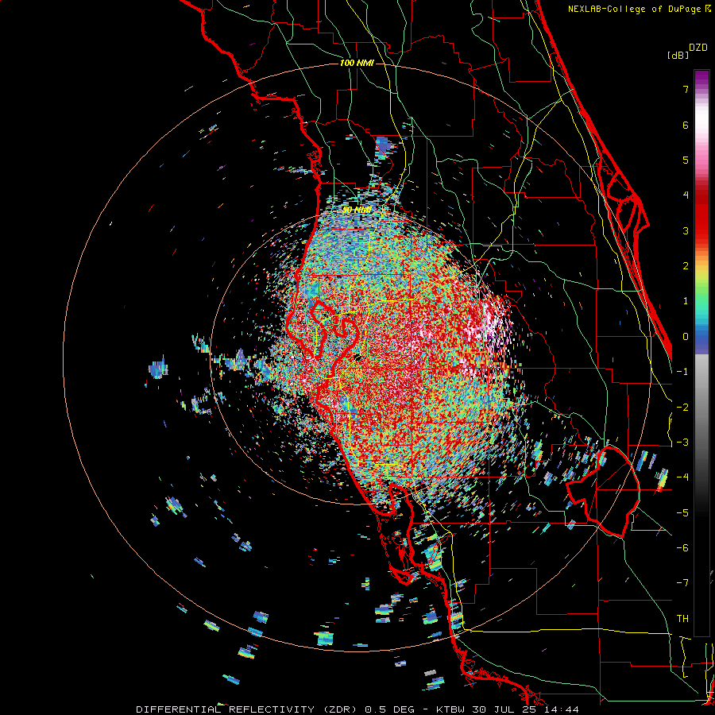Click the 100 NMI range ring label
This screenshot has width=715, height=715.
coord(357,63)
